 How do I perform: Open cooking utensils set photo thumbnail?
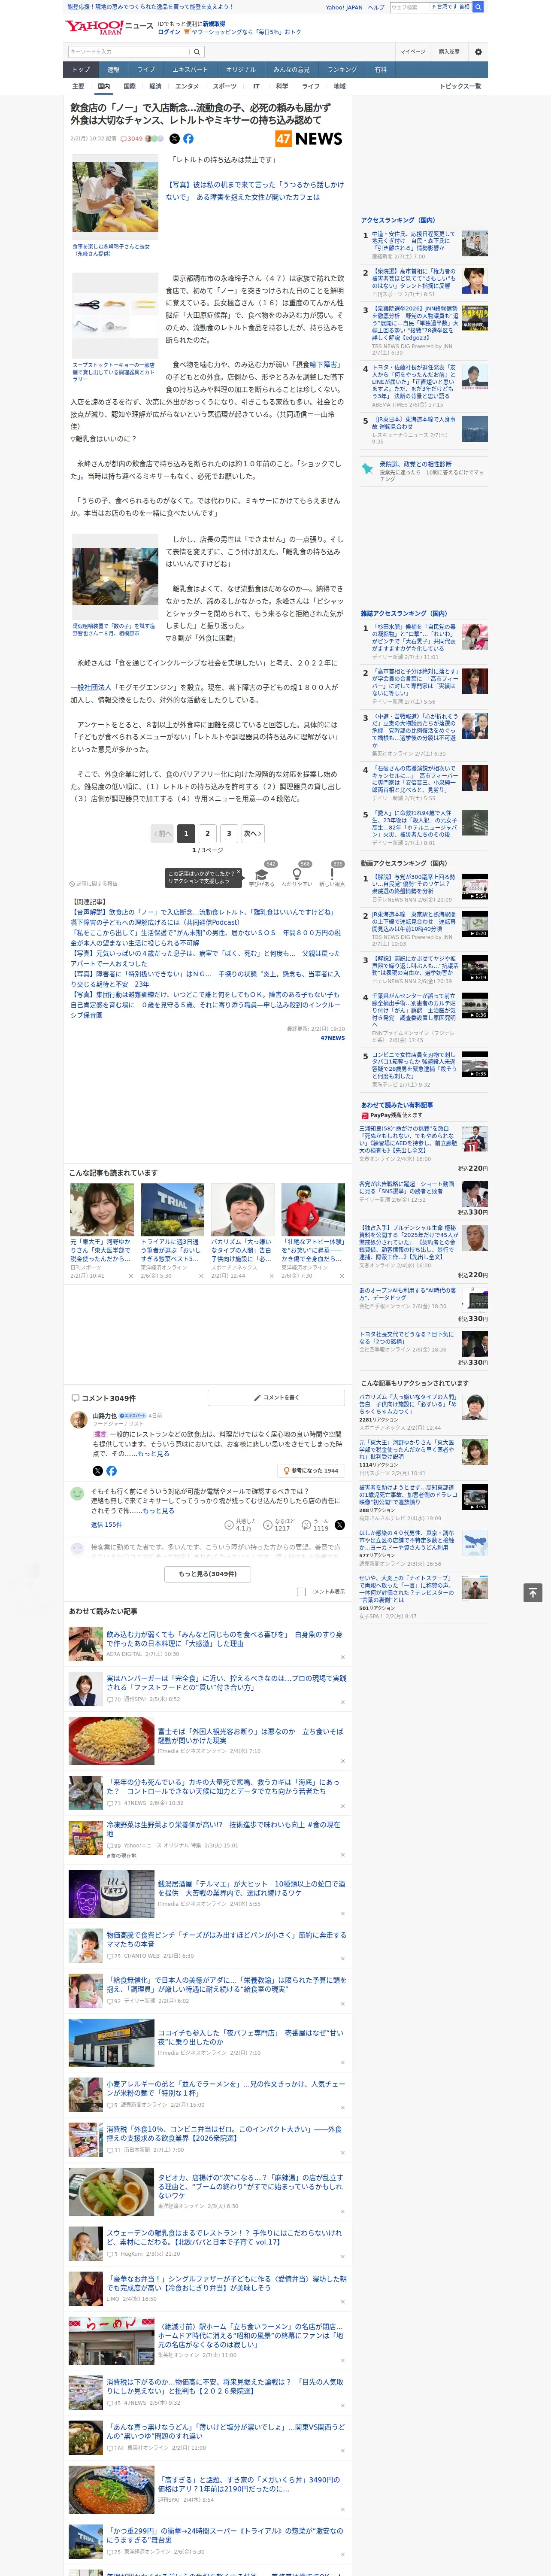[x=115, y=315]
